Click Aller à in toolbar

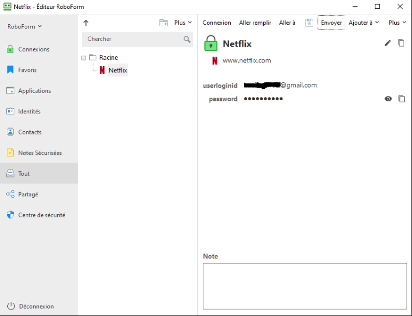point(287,23)
